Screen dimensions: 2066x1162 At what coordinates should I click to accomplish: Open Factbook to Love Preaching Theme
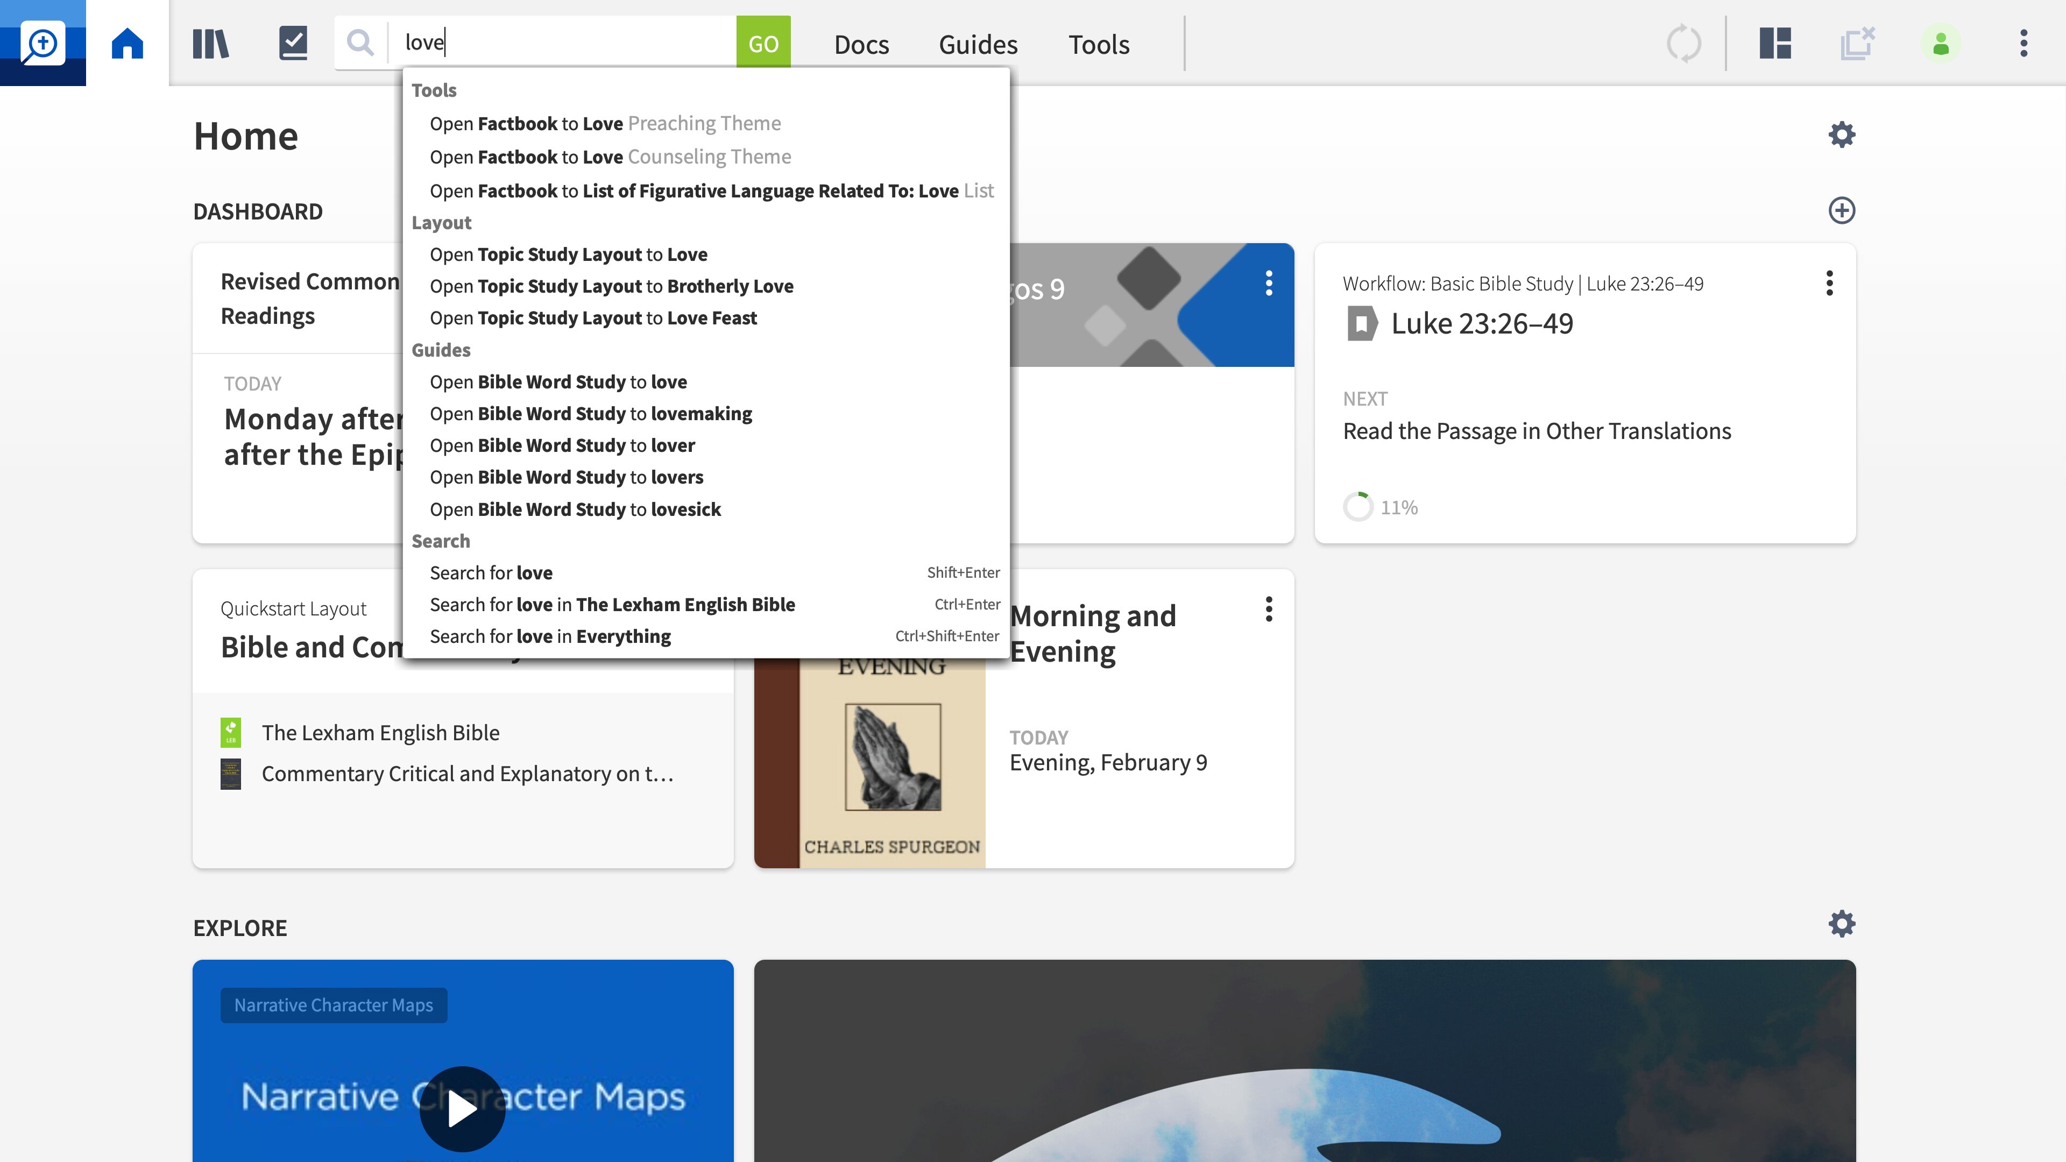[x=706, y=124]
